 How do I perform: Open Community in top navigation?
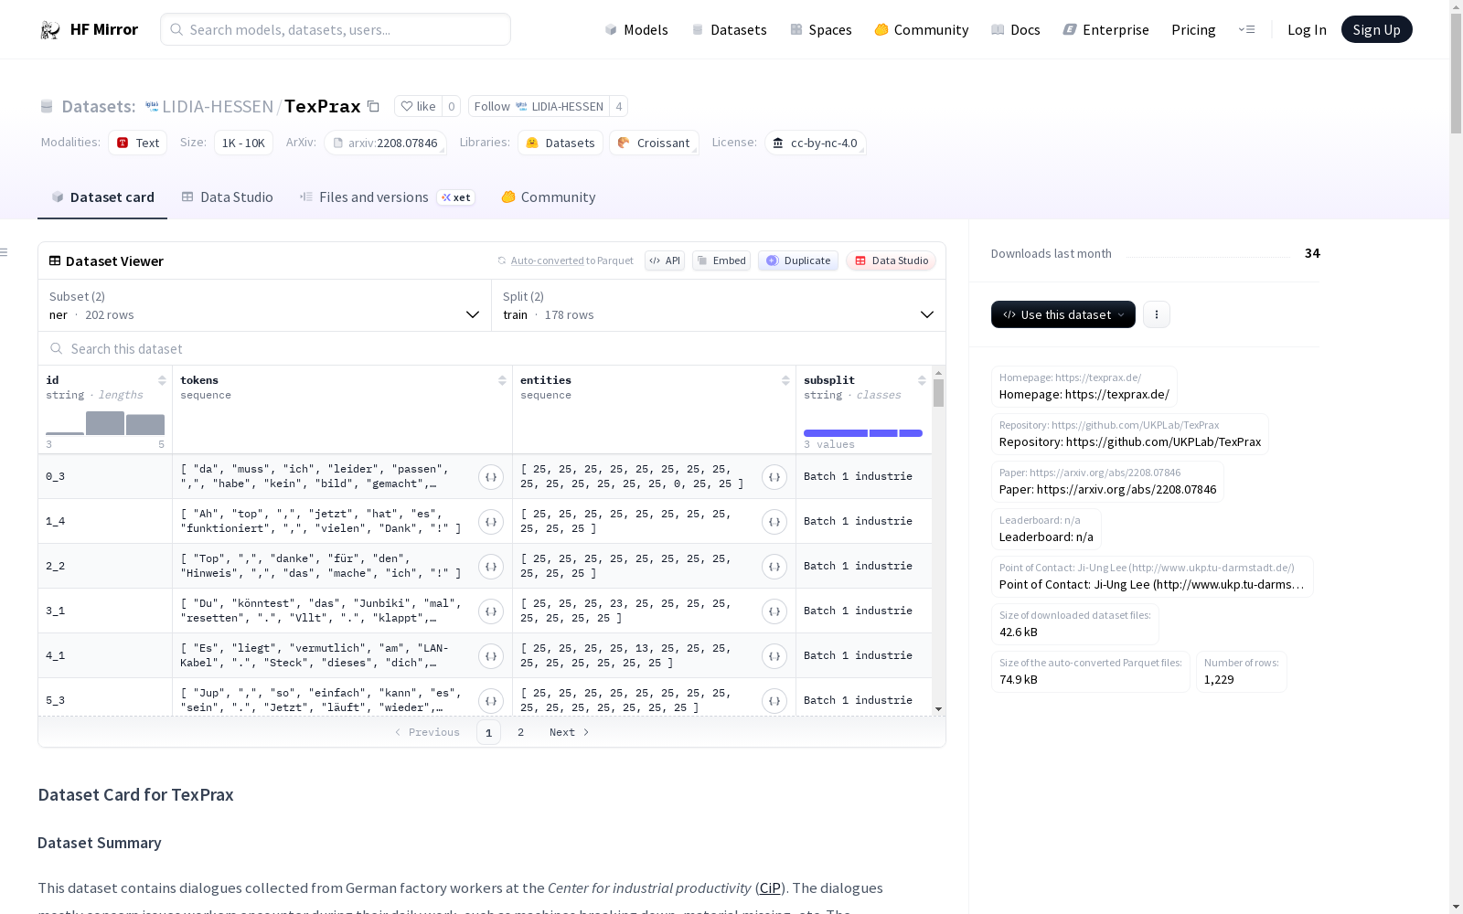coord(922,30)
